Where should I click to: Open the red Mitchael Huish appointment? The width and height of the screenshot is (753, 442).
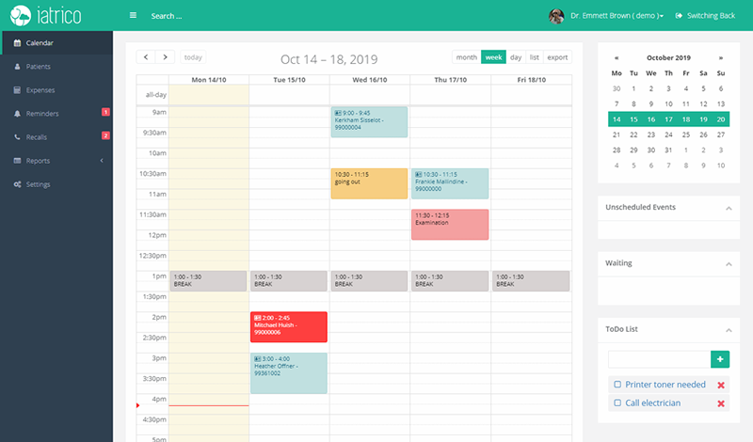[289, 327]
